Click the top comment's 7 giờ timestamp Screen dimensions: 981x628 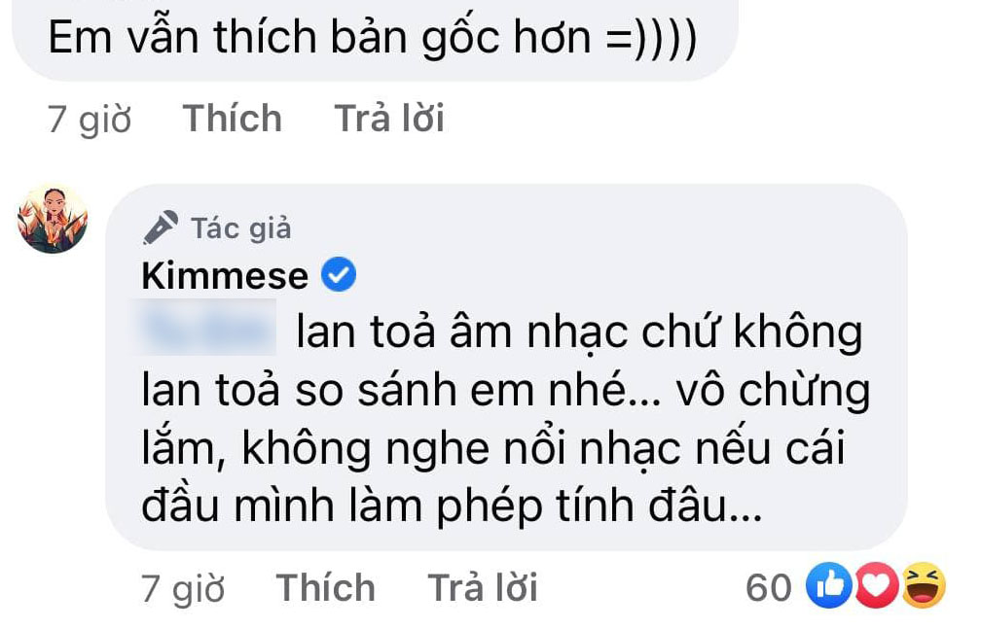(x=90, y=119)
